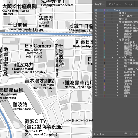
Task: Expand the 下の道 layer
Action: point(117,84)
